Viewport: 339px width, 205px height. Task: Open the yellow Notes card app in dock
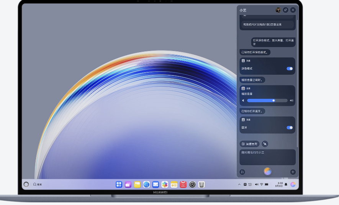(174, 184)
